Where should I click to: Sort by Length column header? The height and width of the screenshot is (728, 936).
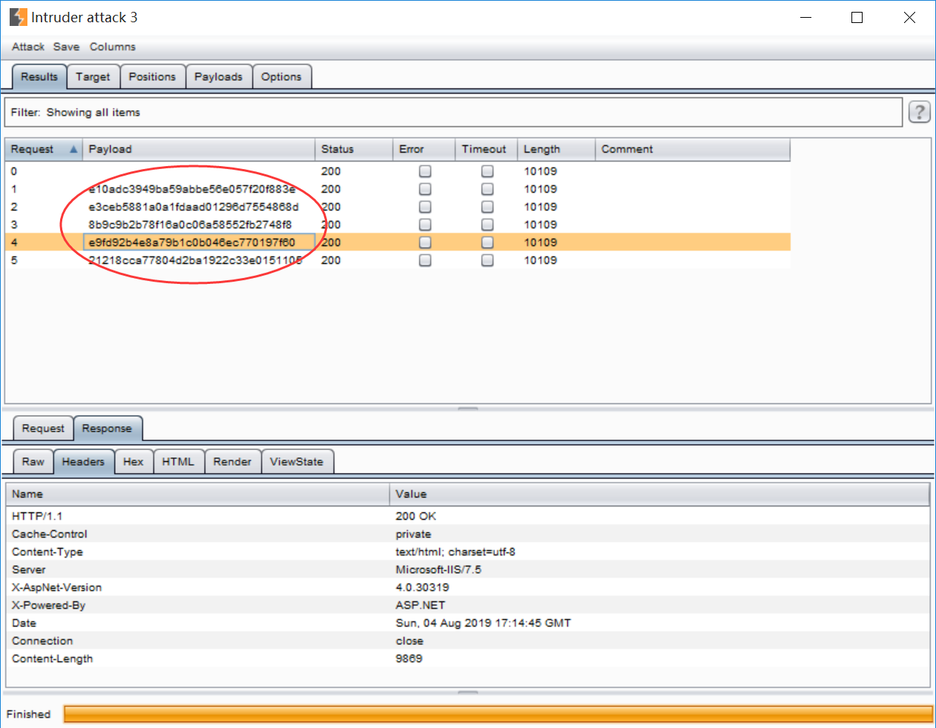[556, 149]
